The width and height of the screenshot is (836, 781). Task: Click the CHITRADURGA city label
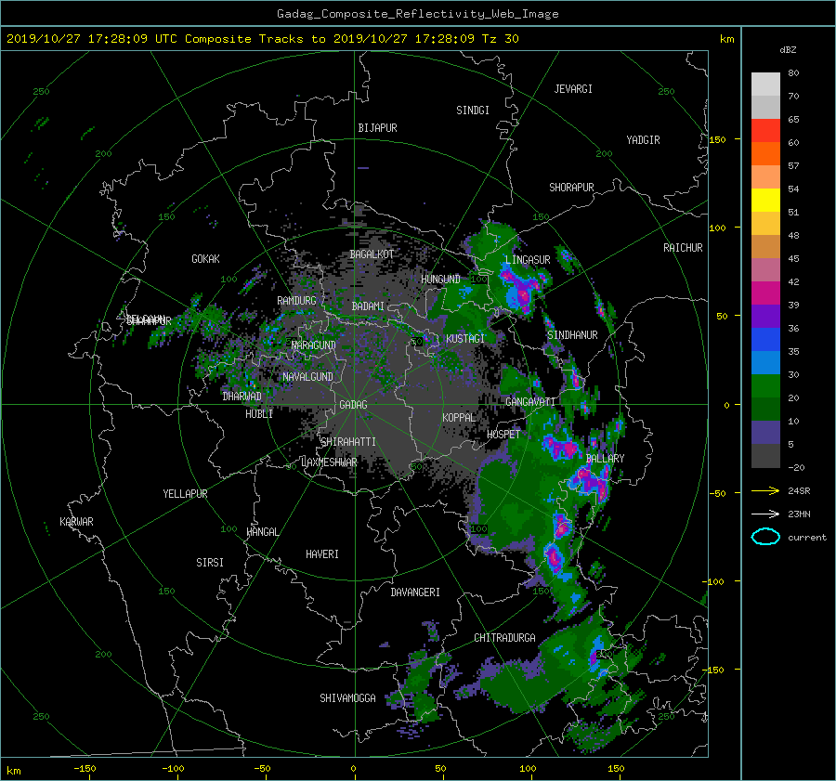coord(504,638)
